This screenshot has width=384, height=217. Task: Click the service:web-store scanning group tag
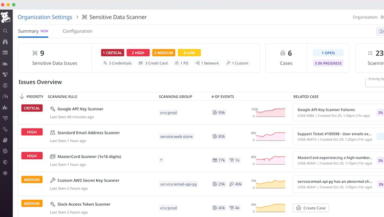point(176,137)
